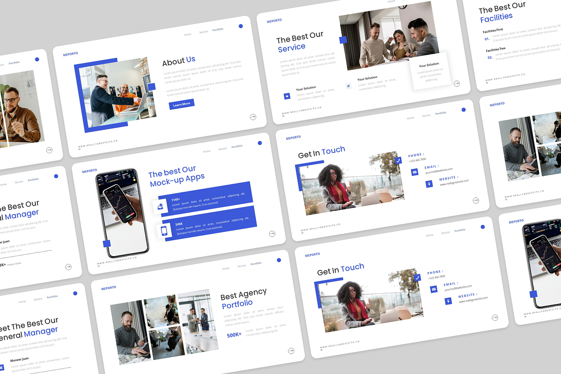561x374 pixels.
Task: Select Service in About Us slide navigation
Action: click(x=203, y=32)
